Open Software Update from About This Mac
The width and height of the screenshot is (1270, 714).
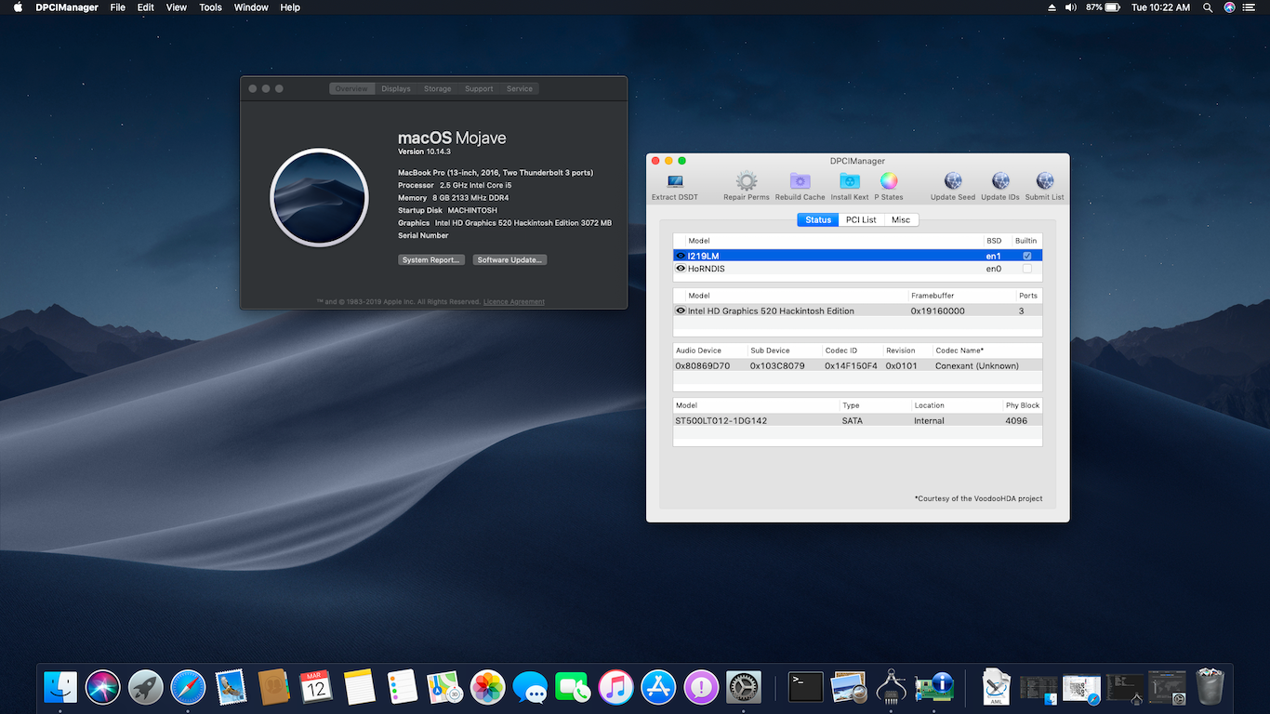[509, 259]
